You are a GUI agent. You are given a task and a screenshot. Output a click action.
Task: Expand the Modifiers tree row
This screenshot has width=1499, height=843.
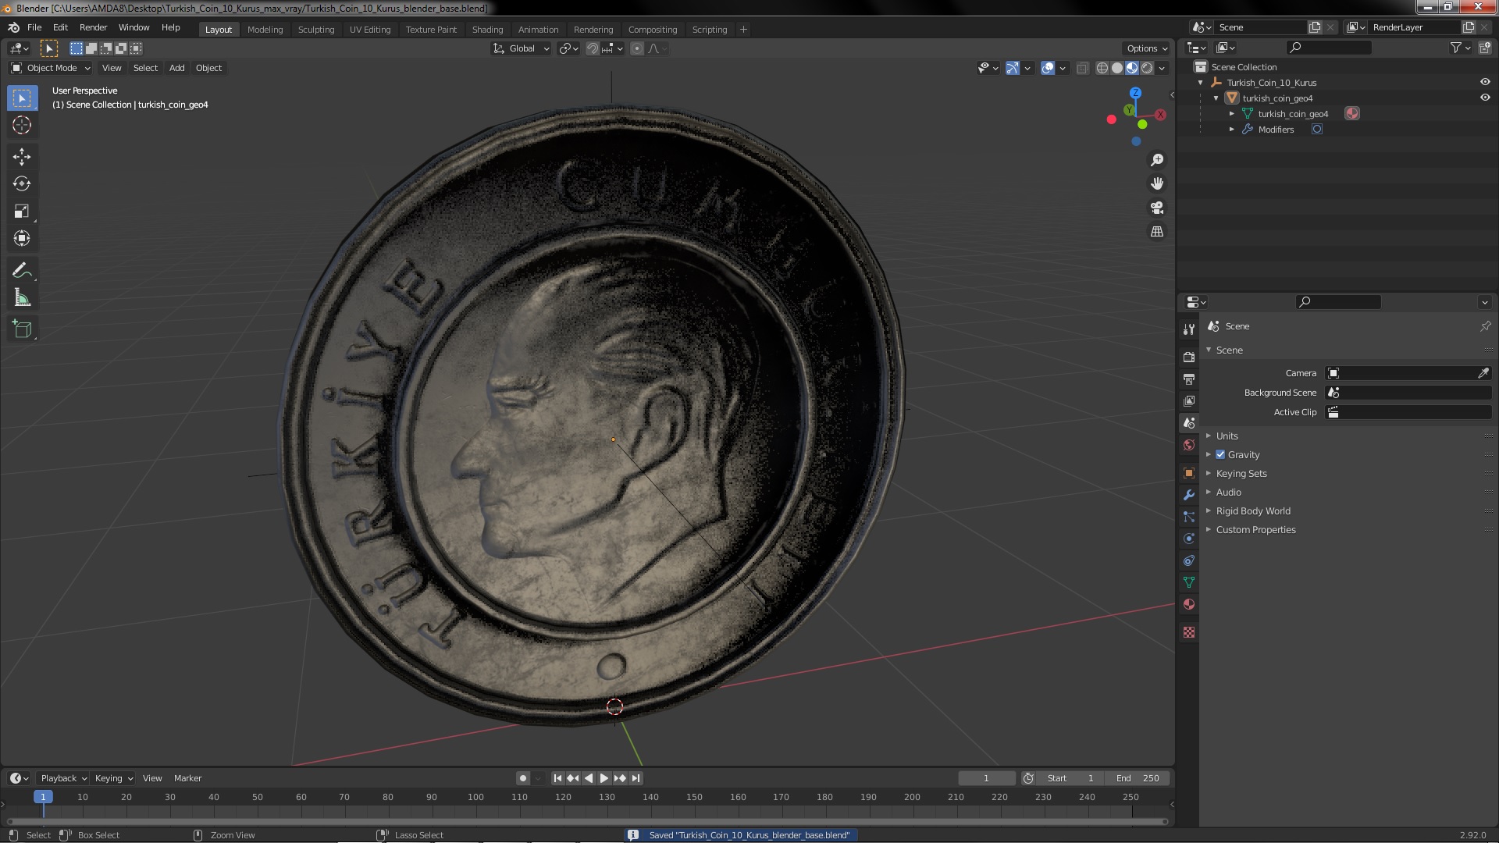[1232, 130]
